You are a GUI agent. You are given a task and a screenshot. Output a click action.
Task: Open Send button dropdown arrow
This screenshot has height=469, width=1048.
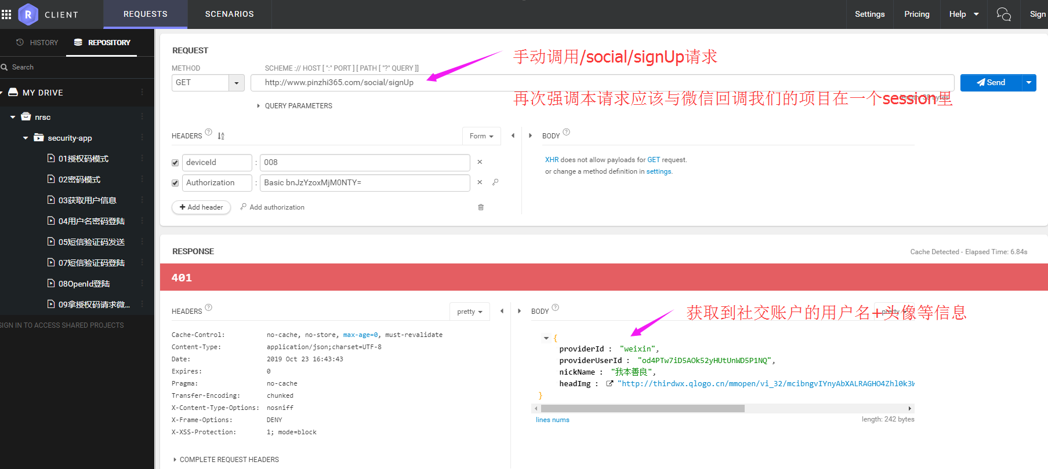click(x=1029, y=83)
